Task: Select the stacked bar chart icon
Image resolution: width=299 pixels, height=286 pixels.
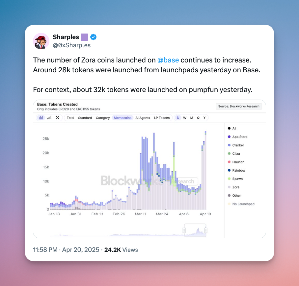Action: click(41, 118)
